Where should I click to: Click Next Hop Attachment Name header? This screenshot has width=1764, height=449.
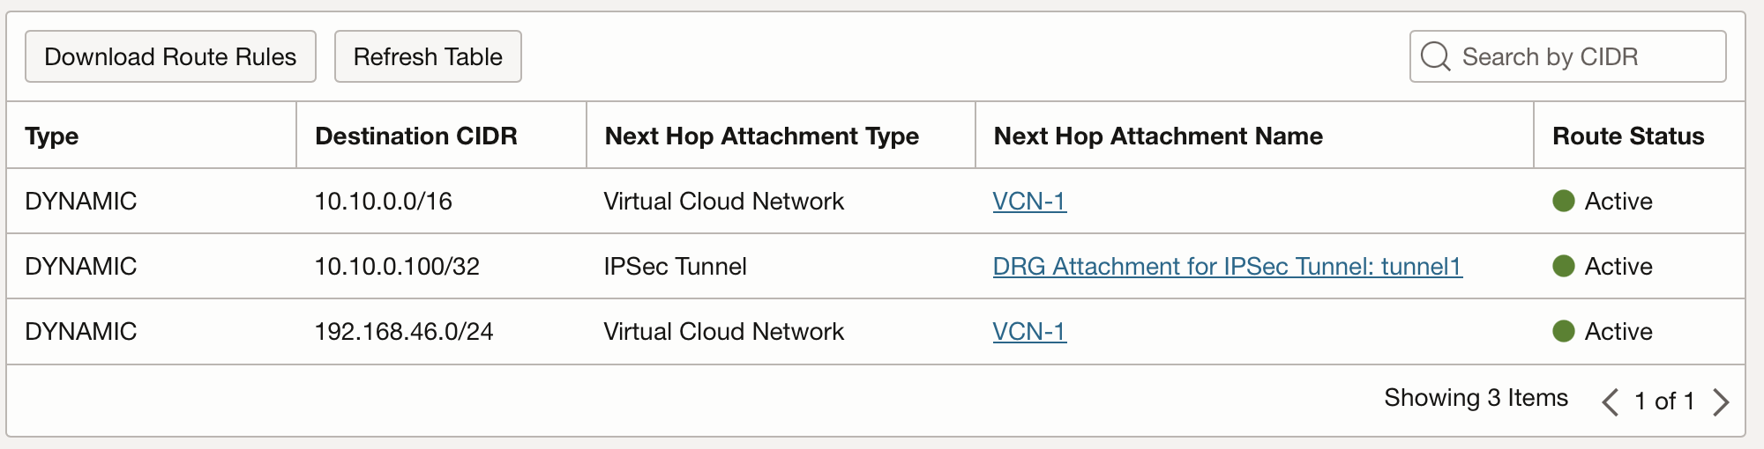tap(1157, 136)
